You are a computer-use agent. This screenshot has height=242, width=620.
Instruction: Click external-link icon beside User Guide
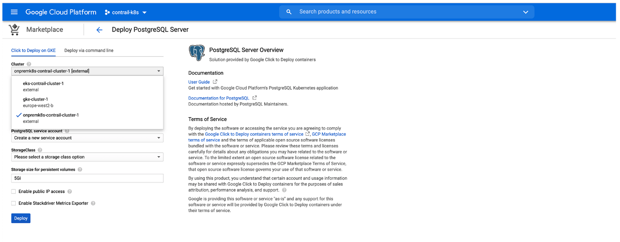[215, 82]
